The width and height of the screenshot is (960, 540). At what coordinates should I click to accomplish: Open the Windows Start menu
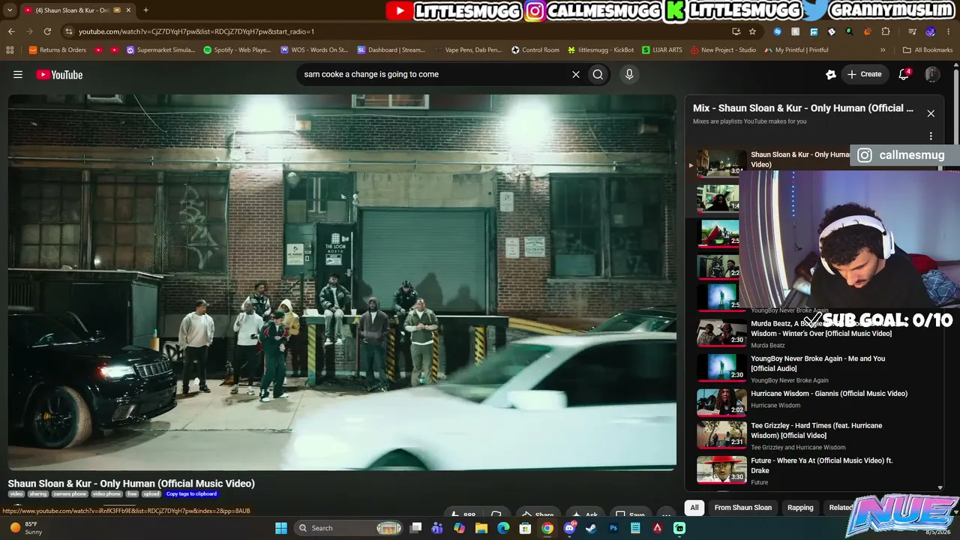[x=280, y=528]
